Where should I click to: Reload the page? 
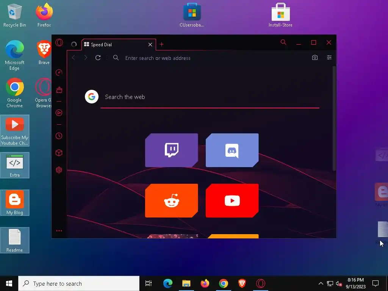pyautogui.click(x=98, y=58)
